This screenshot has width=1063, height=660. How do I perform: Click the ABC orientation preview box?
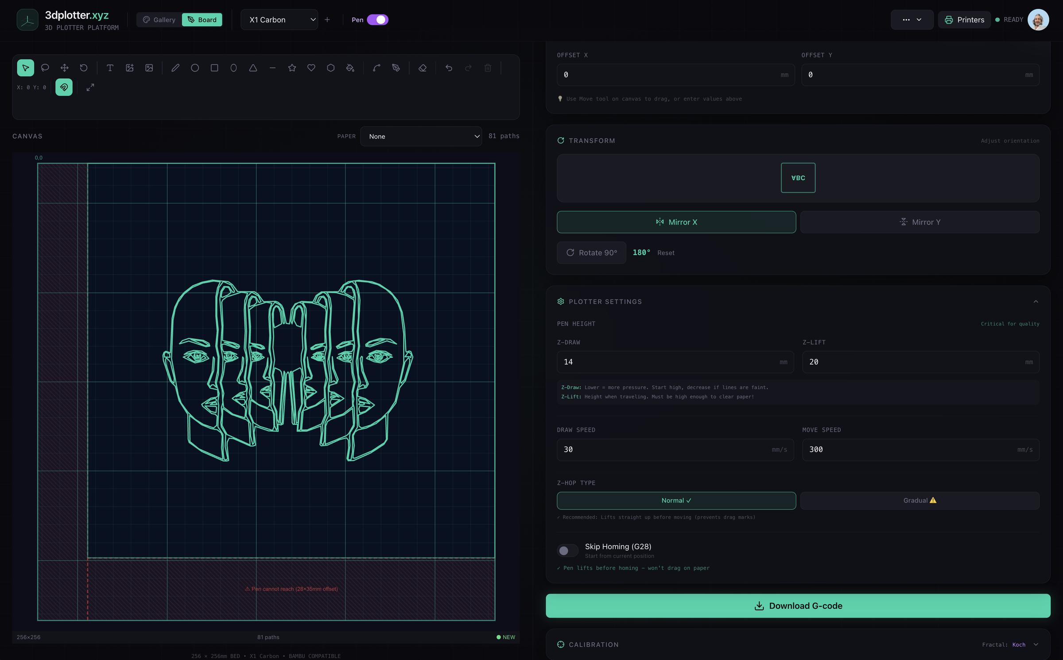coord(798,178)
